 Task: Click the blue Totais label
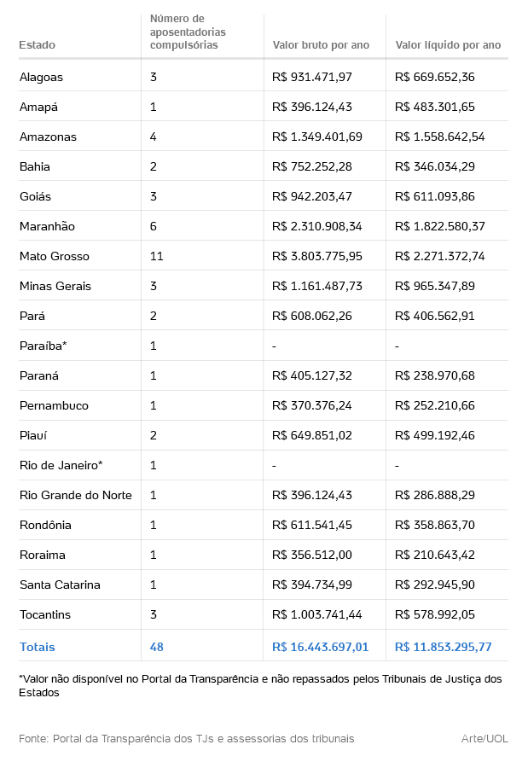tap(38, 647)
